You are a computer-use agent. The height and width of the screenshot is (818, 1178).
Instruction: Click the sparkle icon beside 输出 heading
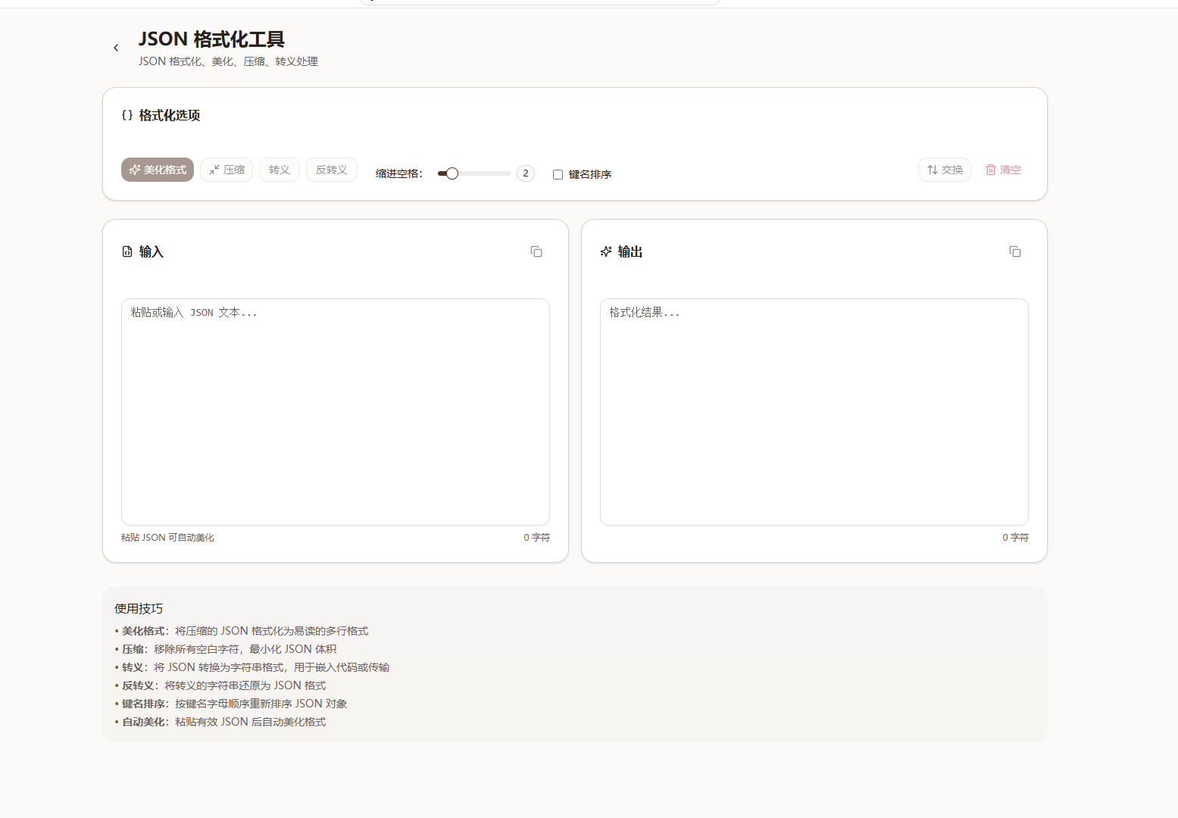click(x=606, y=251)
